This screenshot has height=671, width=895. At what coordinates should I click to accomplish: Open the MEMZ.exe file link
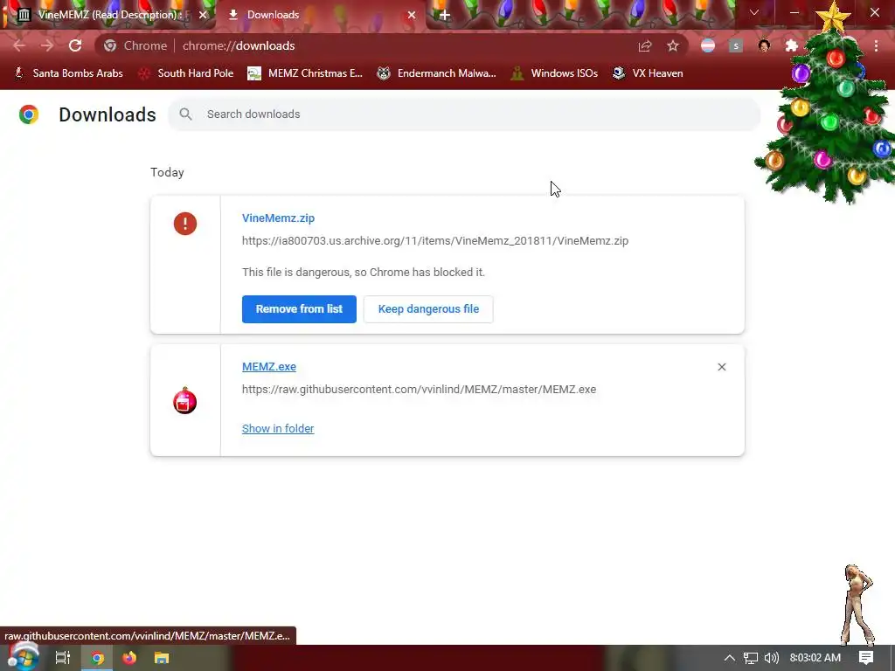click(x=269, y=367)
